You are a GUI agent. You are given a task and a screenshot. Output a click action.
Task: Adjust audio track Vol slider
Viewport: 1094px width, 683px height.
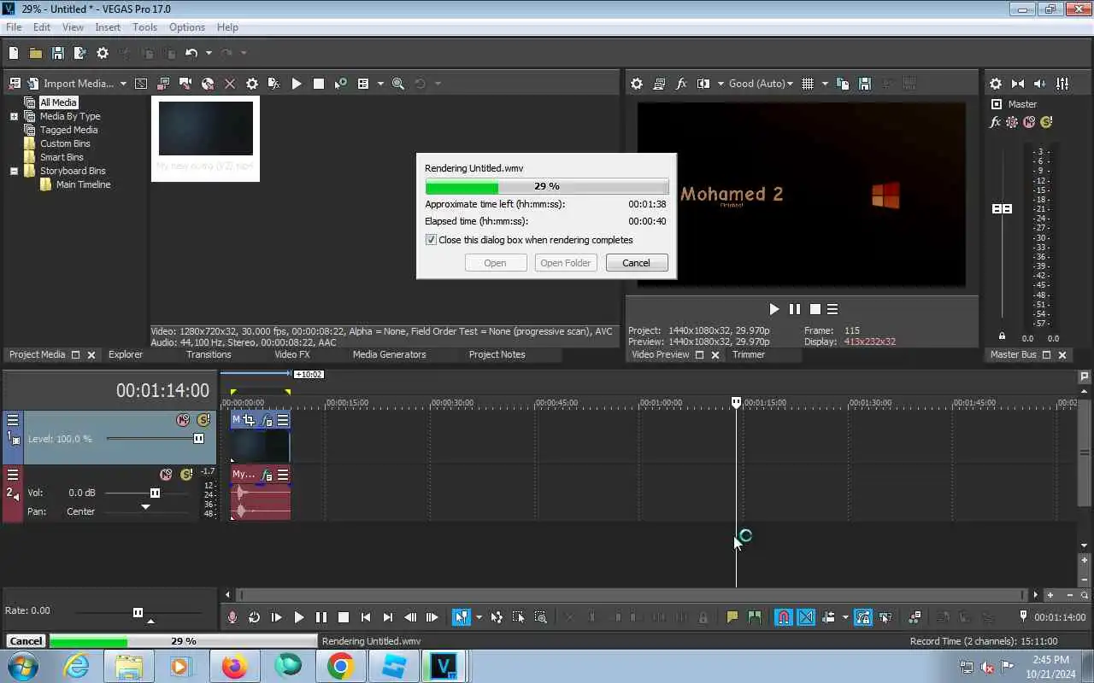tap(155, 493)
